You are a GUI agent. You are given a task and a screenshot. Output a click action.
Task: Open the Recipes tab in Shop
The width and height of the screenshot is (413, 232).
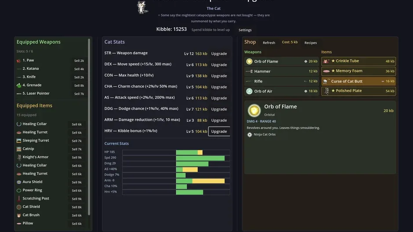(311, 43)
